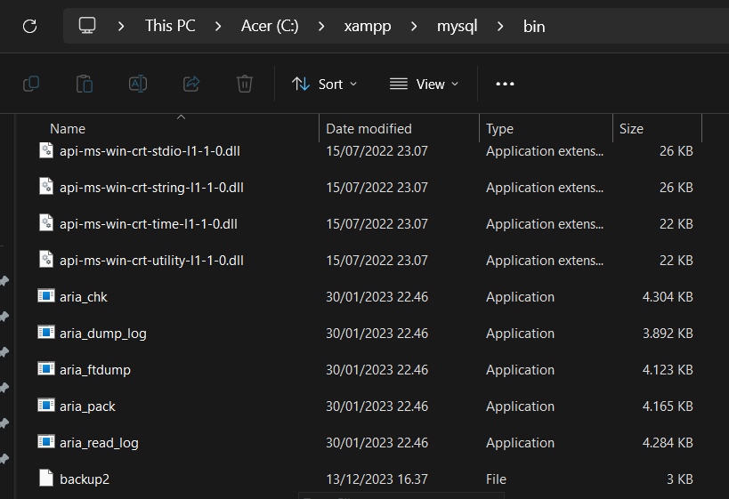The height and width of the screenshot is (499, 729).
Task: Open the See more ellipsis menu
Action: tap(505, 85)
